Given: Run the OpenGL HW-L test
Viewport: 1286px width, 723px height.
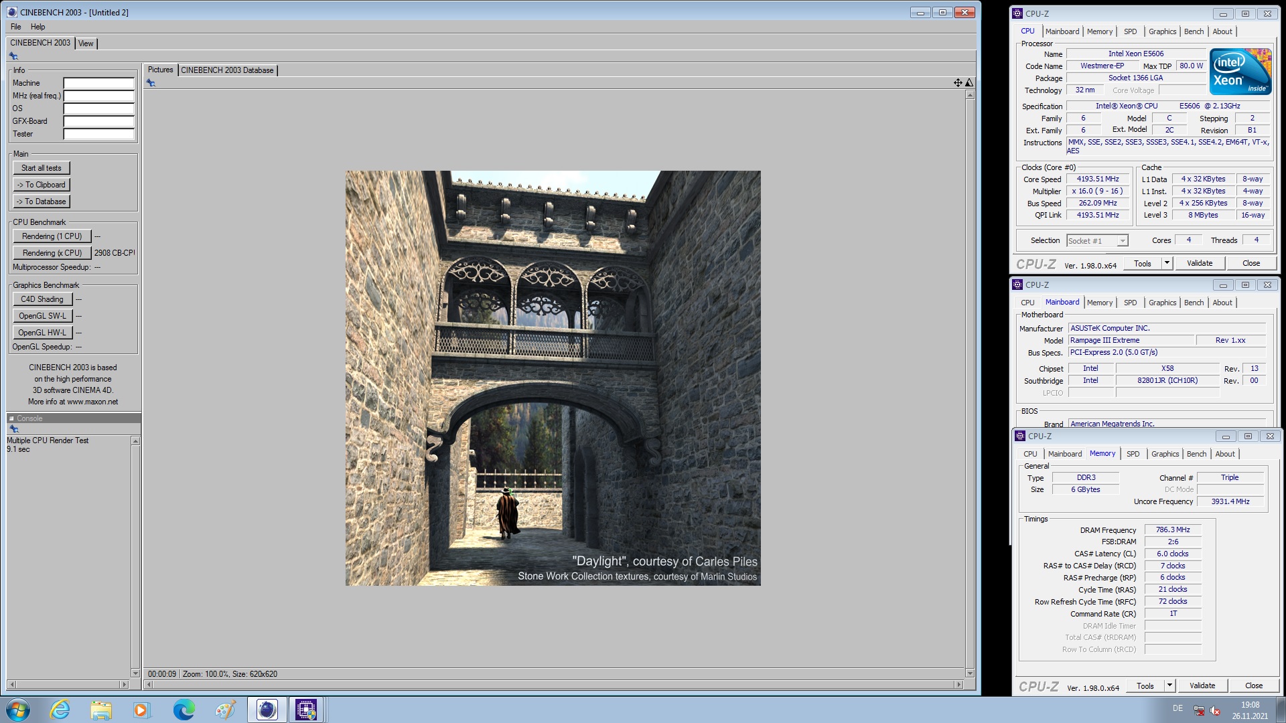Looking at the screenshot, I should coord(42,333).
